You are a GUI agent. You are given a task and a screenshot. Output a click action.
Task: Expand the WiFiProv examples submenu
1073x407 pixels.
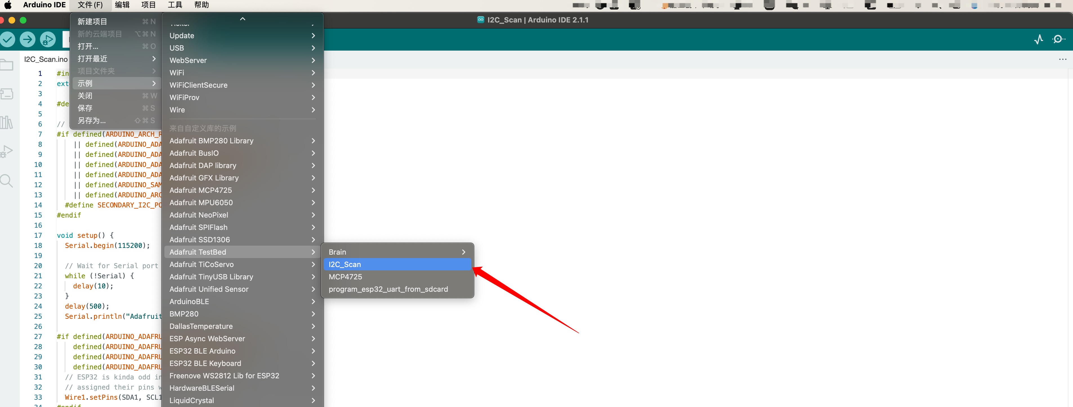pos(242,98)
